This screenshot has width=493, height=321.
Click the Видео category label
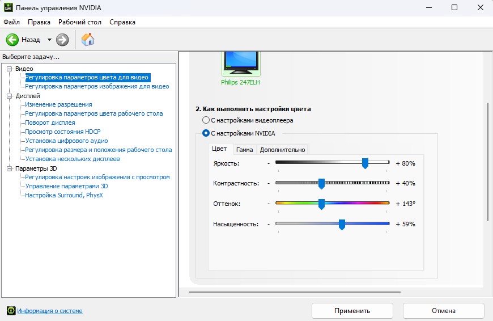click(24, 69)
